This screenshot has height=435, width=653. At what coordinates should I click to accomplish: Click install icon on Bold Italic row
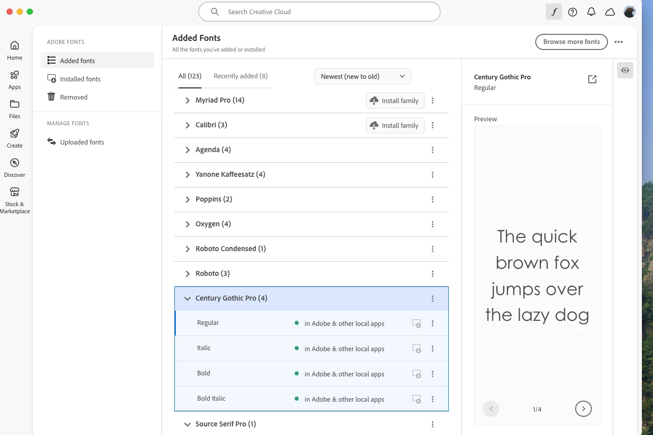(x=416, y=399)
